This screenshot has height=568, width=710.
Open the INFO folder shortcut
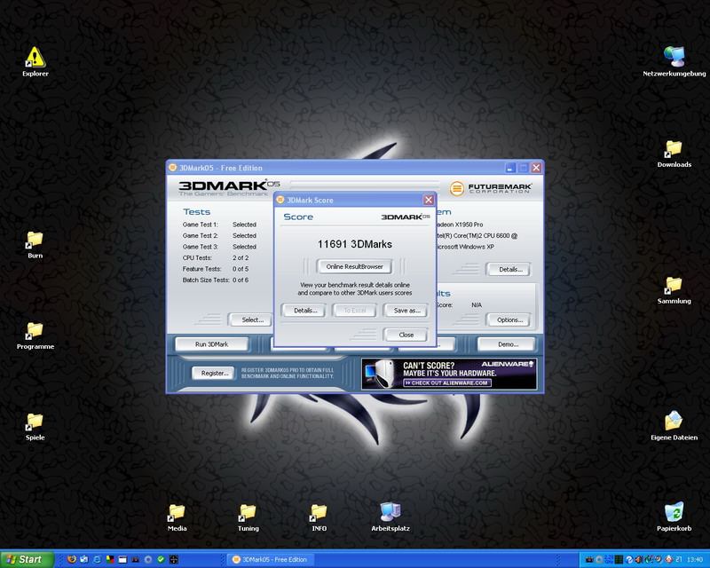pos(319,517)
